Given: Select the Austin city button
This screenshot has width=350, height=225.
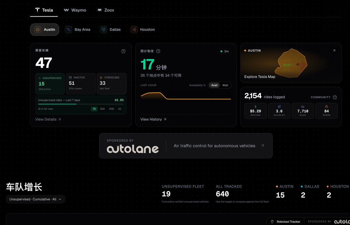Looking at the screenshot, I should pos(45,29).
